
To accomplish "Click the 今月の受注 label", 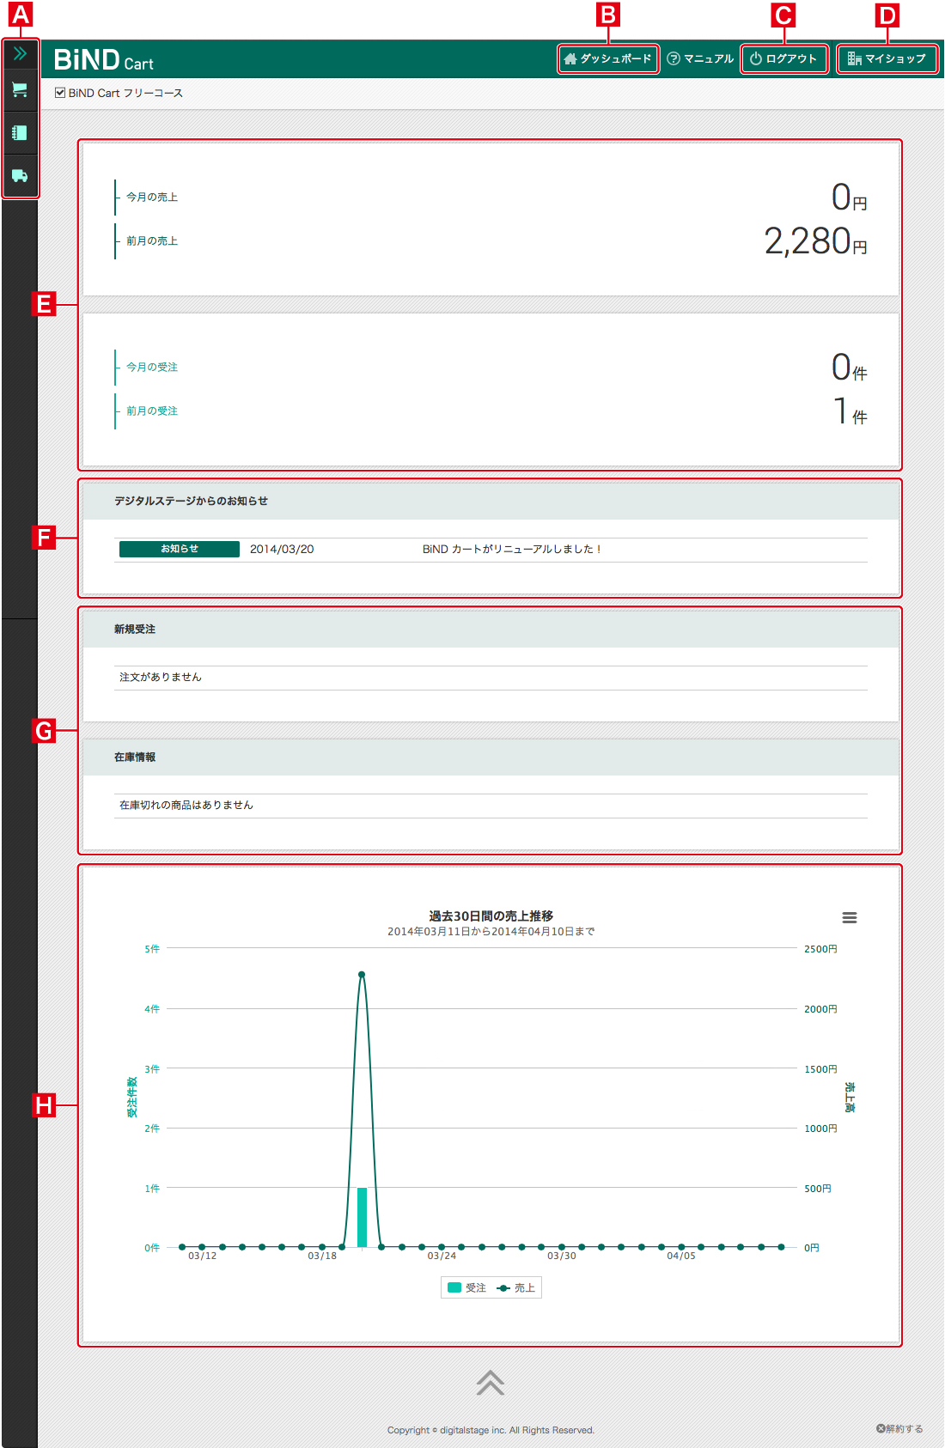I will (x=152, y=367).
